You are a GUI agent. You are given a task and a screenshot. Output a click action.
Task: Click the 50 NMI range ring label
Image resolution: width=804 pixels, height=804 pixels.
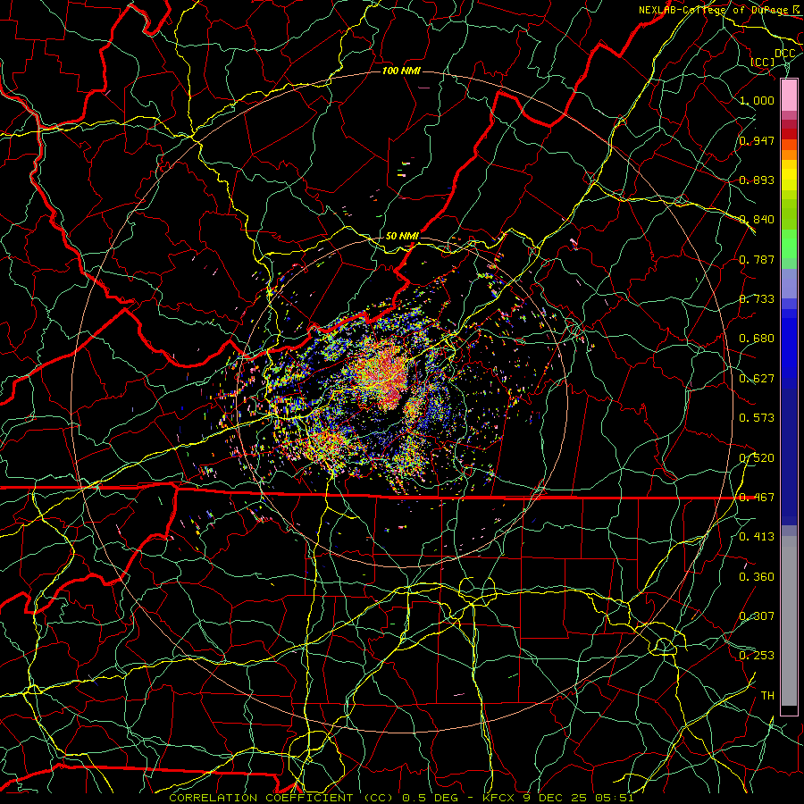pyautogui.click(x=402, y=236)
